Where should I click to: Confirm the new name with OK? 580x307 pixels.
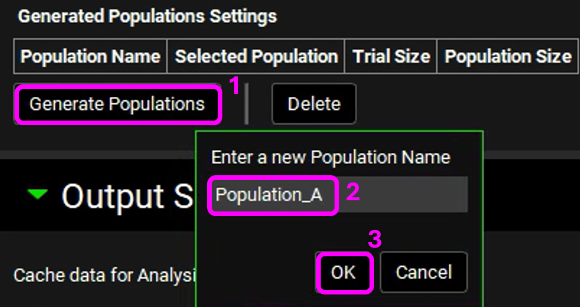click(x=344, y=272)
